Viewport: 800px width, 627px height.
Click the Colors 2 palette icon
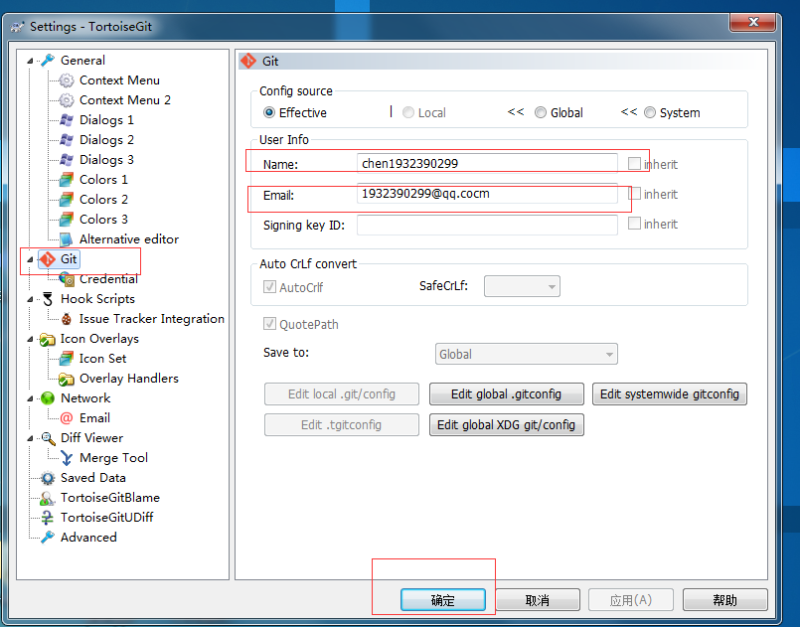67,200
